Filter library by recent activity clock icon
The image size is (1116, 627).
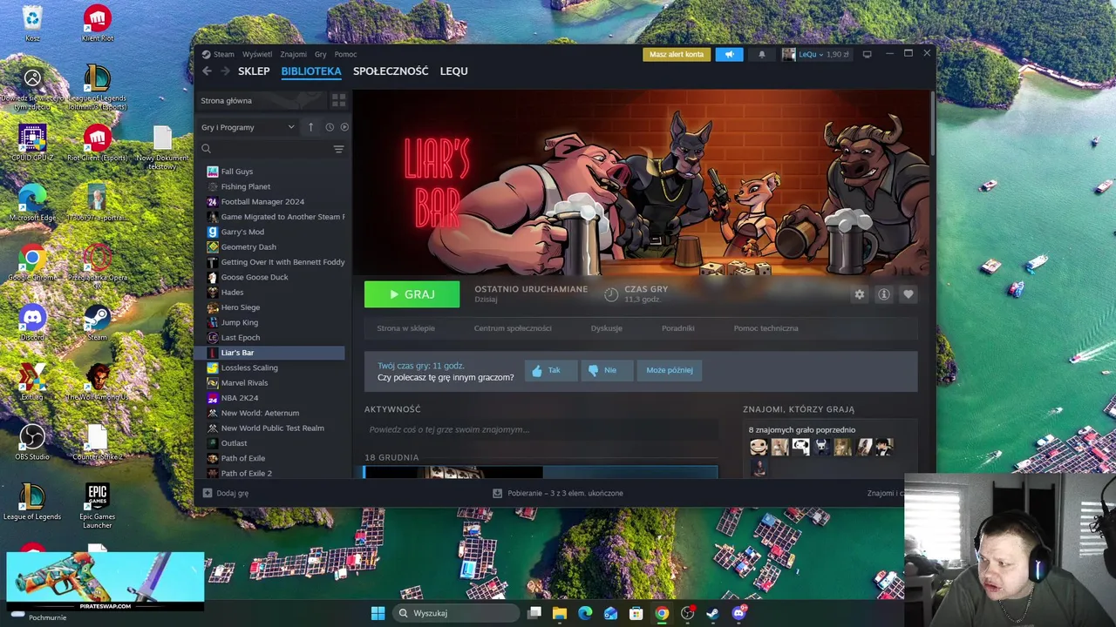click(x=330, y=127)
